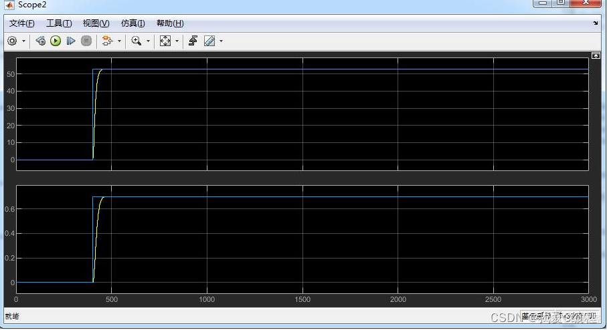Click the MATLAB icon in the Scope2 title bar
Screen dimensions: 607x330
point(9,5)
